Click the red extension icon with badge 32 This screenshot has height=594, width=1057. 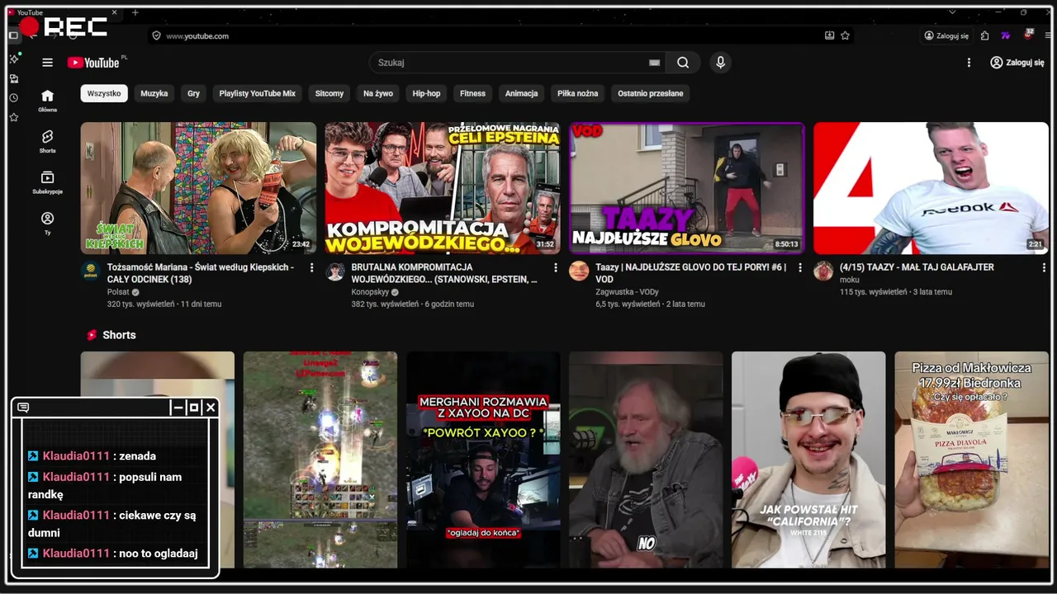(x=1028, y=35)
